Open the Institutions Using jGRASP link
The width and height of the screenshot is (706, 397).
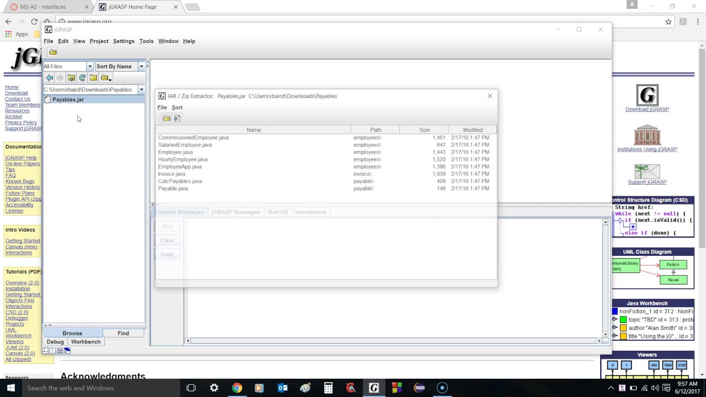coord(647,149)
